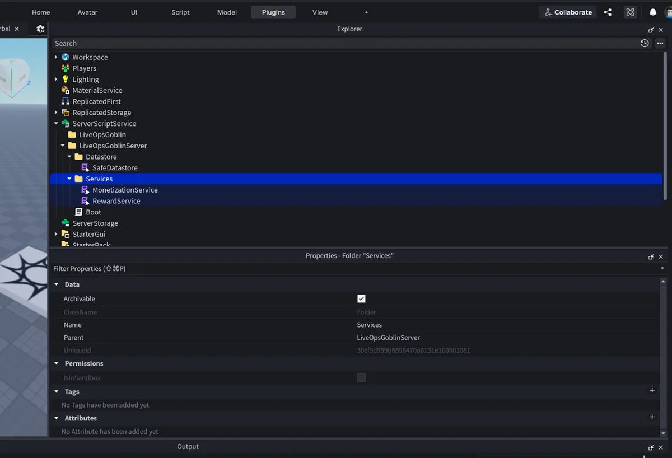Switch to the View tab
The image size is (672, 458).
pyautogui.click(x=320, y=12)
